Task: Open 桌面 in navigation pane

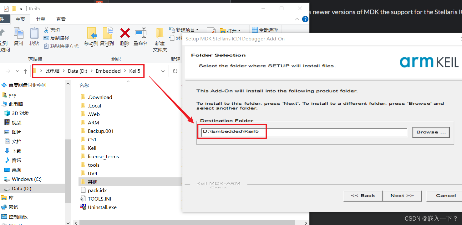Action: (17, 170)
